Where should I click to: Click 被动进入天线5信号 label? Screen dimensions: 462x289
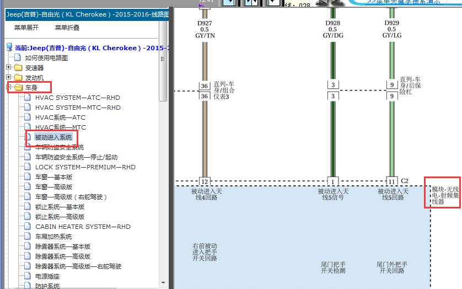pyautogui.click(x=333, y=194)
